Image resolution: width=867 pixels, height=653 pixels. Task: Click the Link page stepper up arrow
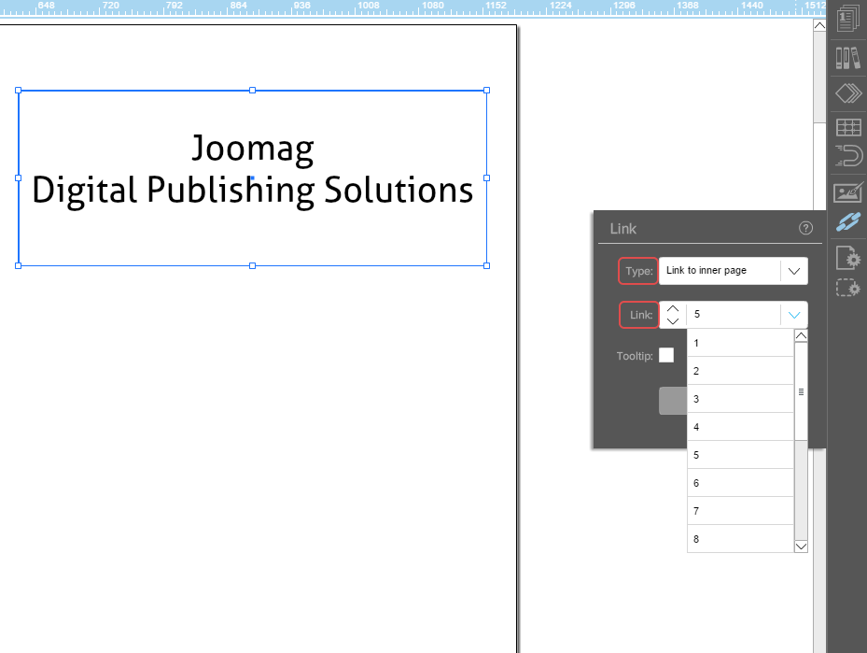[x=673, y=308]
